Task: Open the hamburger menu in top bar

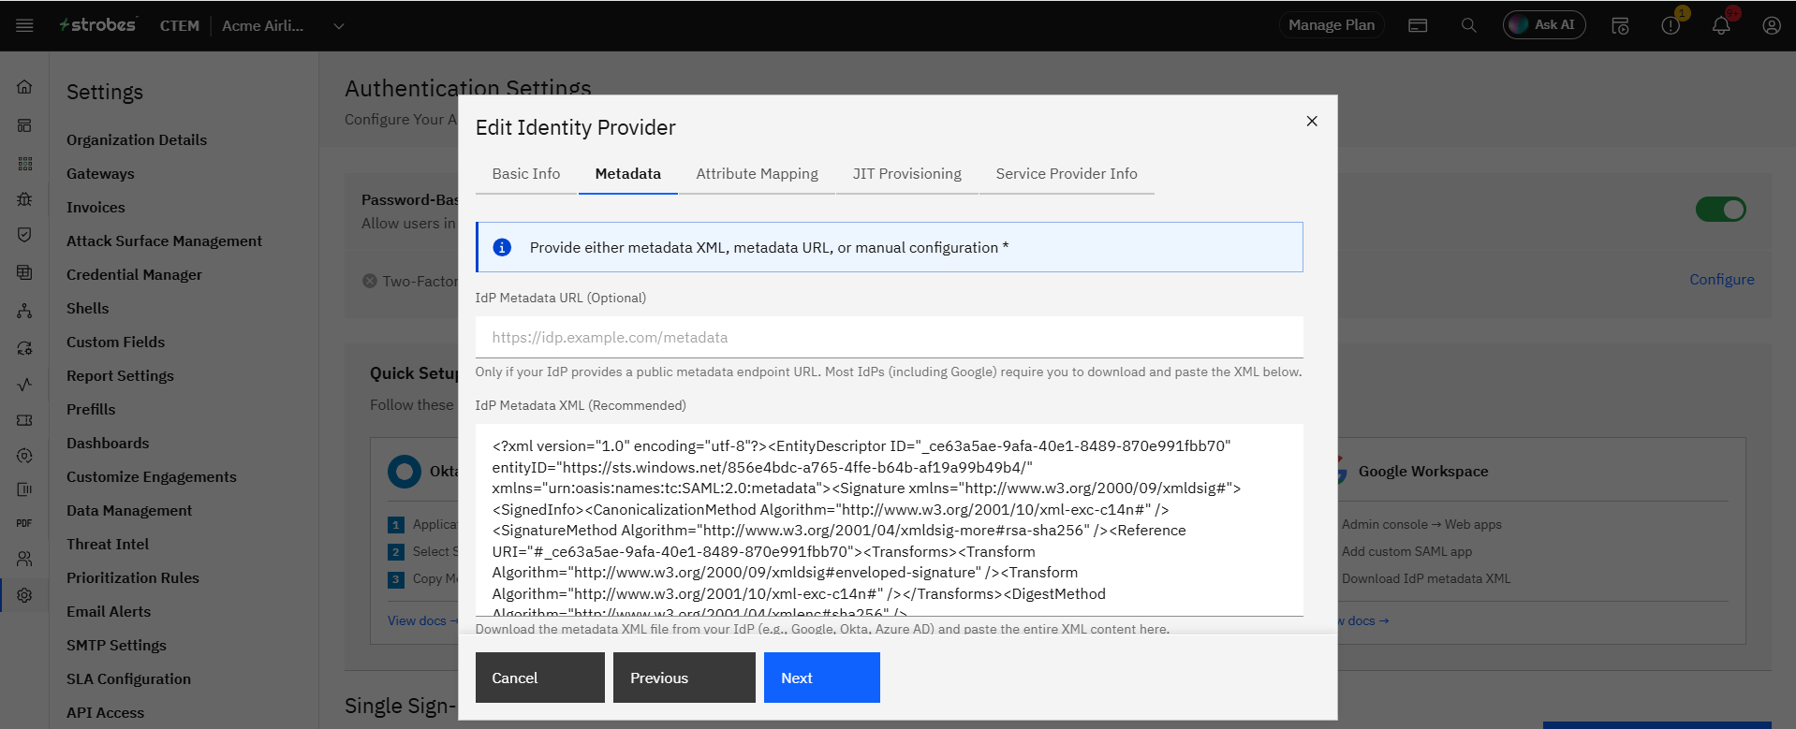Action: [x=24, y=25]
